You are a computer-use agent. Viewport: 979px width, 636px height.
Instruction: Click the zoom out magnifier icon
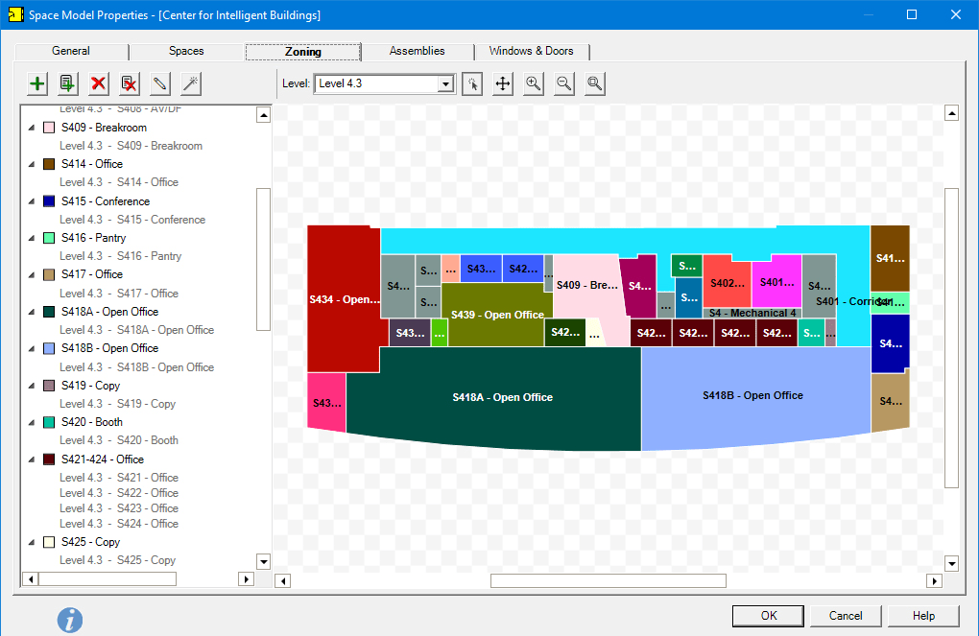563,83
